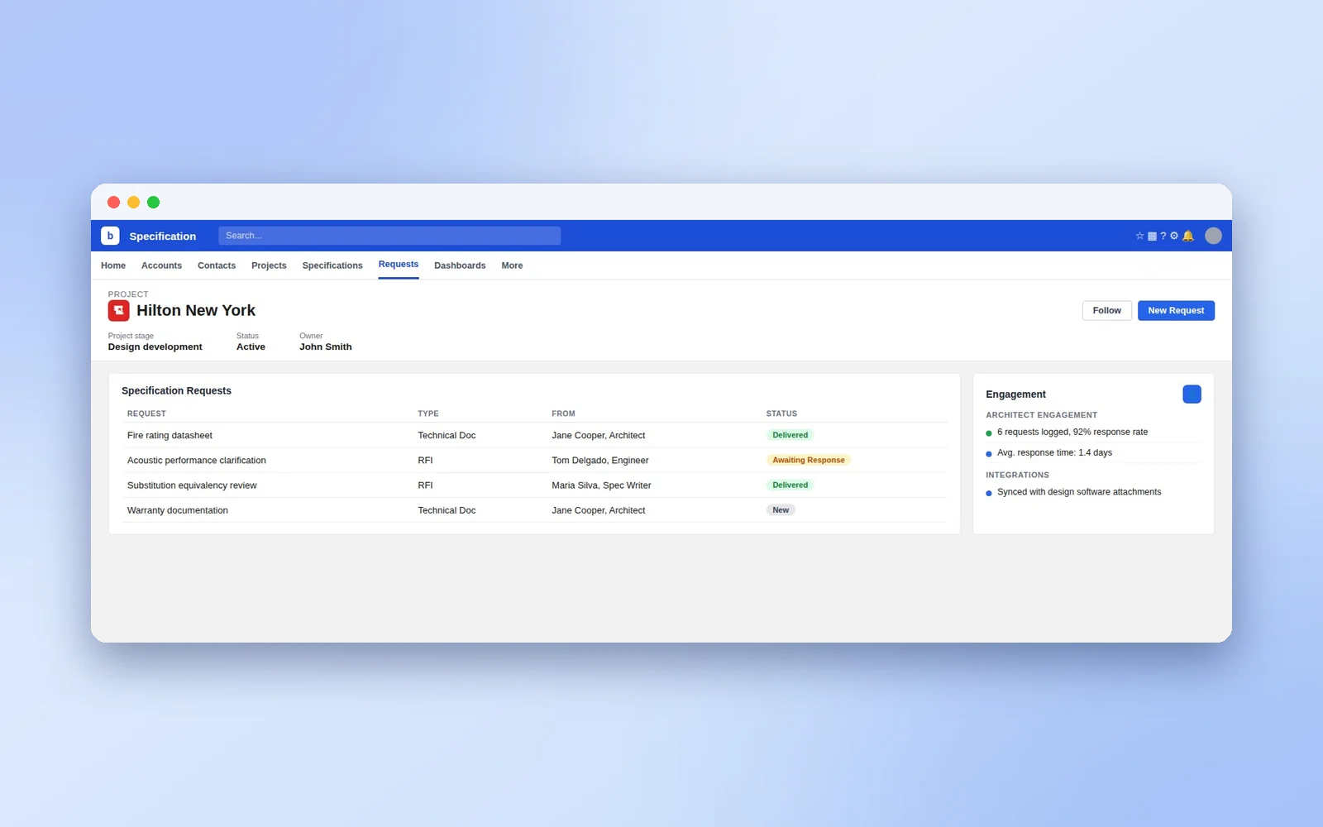Select 'Tom Delgado, Engineer' in From column
This screenshot has height=827, width=1323.
[x=600, y=461]
